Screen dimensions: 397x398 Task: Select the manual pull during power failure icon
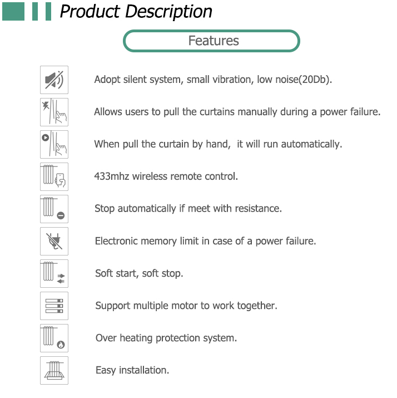[54, 112]
